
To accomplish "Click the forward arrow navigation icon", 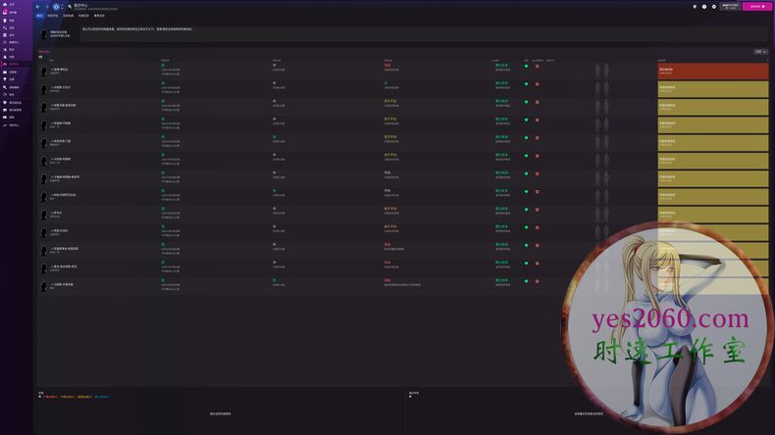I will click(x=47, y=6).
